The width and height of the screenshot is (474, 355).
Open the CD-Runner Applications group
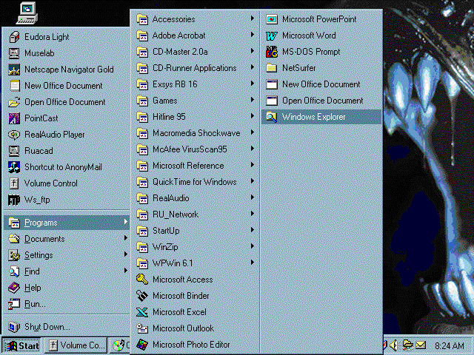tap(196, 68)
